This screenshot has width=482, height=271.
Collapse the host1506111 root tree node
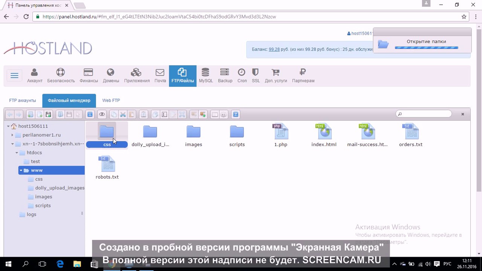pos(8,126)
